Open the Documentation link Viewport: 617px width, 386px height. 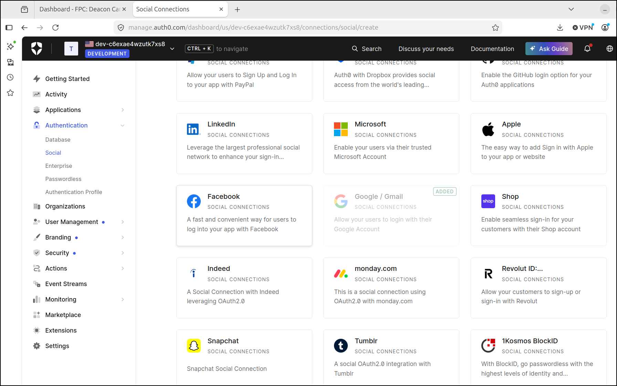pyautogui.click(x=492, y=49)
